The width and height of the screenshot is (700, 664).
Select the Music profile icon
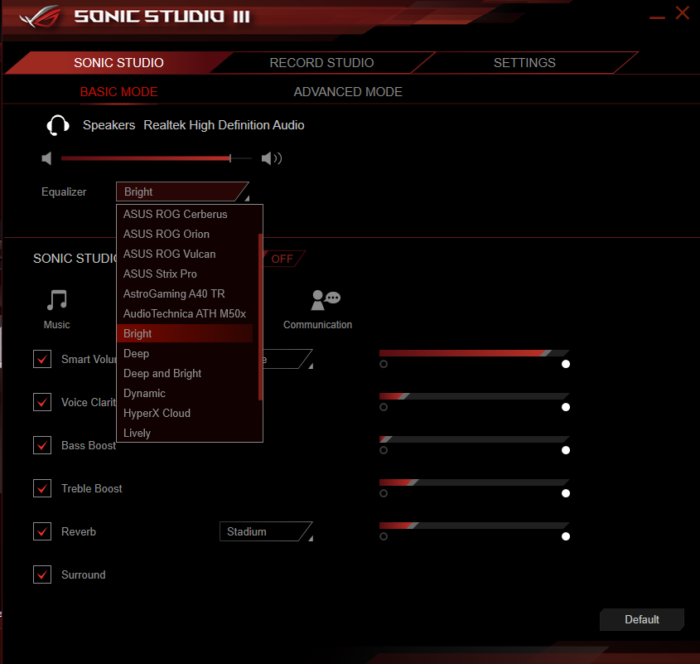[x=56, y=299]
